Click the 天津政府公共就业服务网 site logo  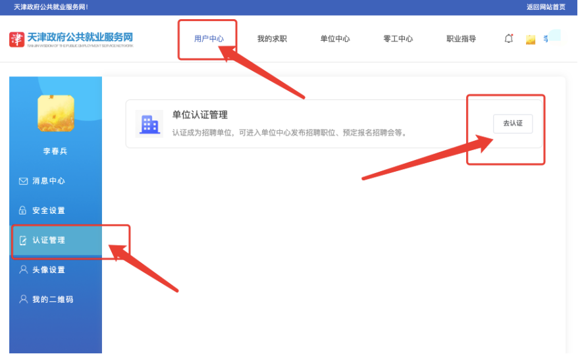pos(71,39)
